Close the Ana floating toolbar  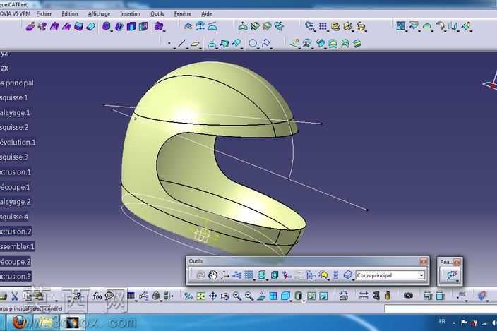point(457,262)
